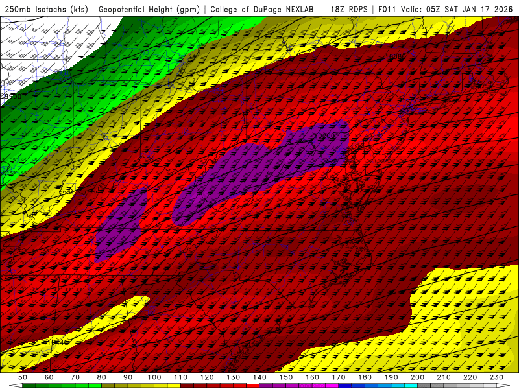Screen dimensions: 519x389
Task: Click the 130 value on the color scale
Action: click(234, 377)
